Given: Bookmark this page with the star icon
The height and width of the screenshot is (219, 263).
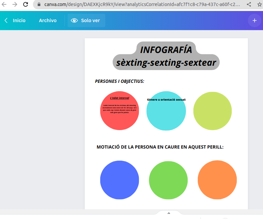Looking at the screenshot, I should (259, 4).
